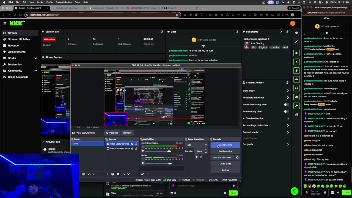Expand the Community sidebar section
The height and width of the screenshot is (198, 352).
coord(36,71)
